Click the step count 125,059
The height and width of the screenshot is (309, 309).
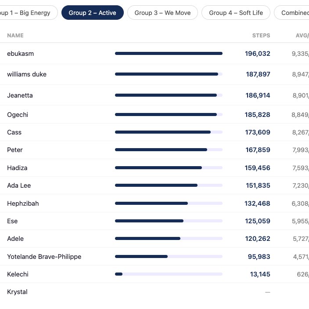(258, 221)
